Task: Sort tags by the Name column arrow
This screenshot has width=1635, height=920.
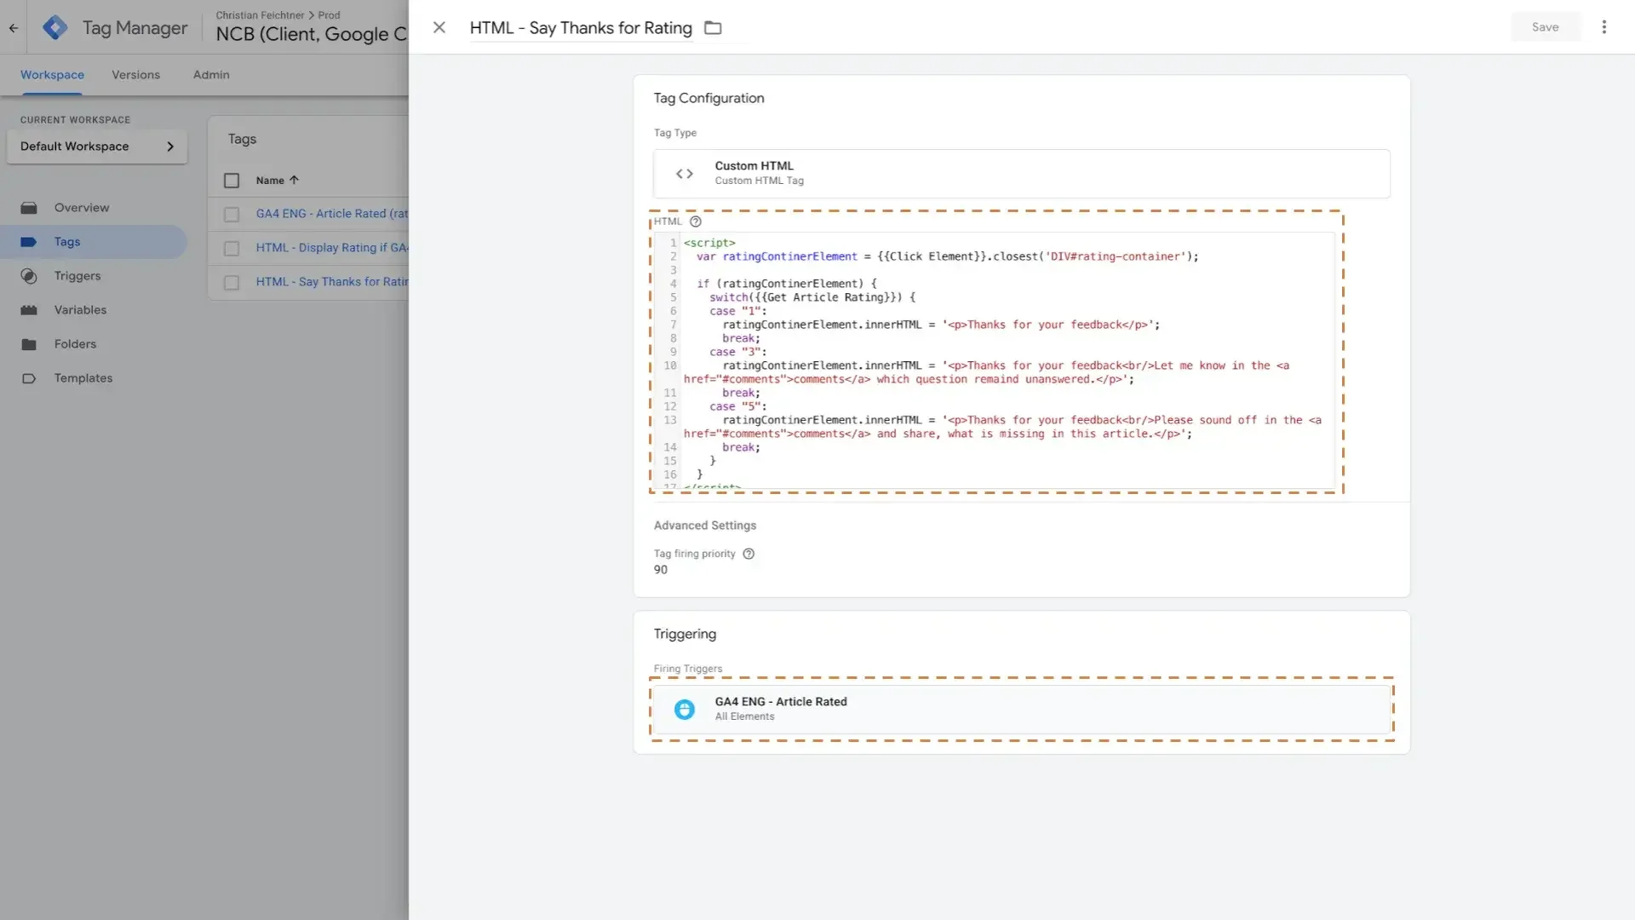Action: pos(294,181)
